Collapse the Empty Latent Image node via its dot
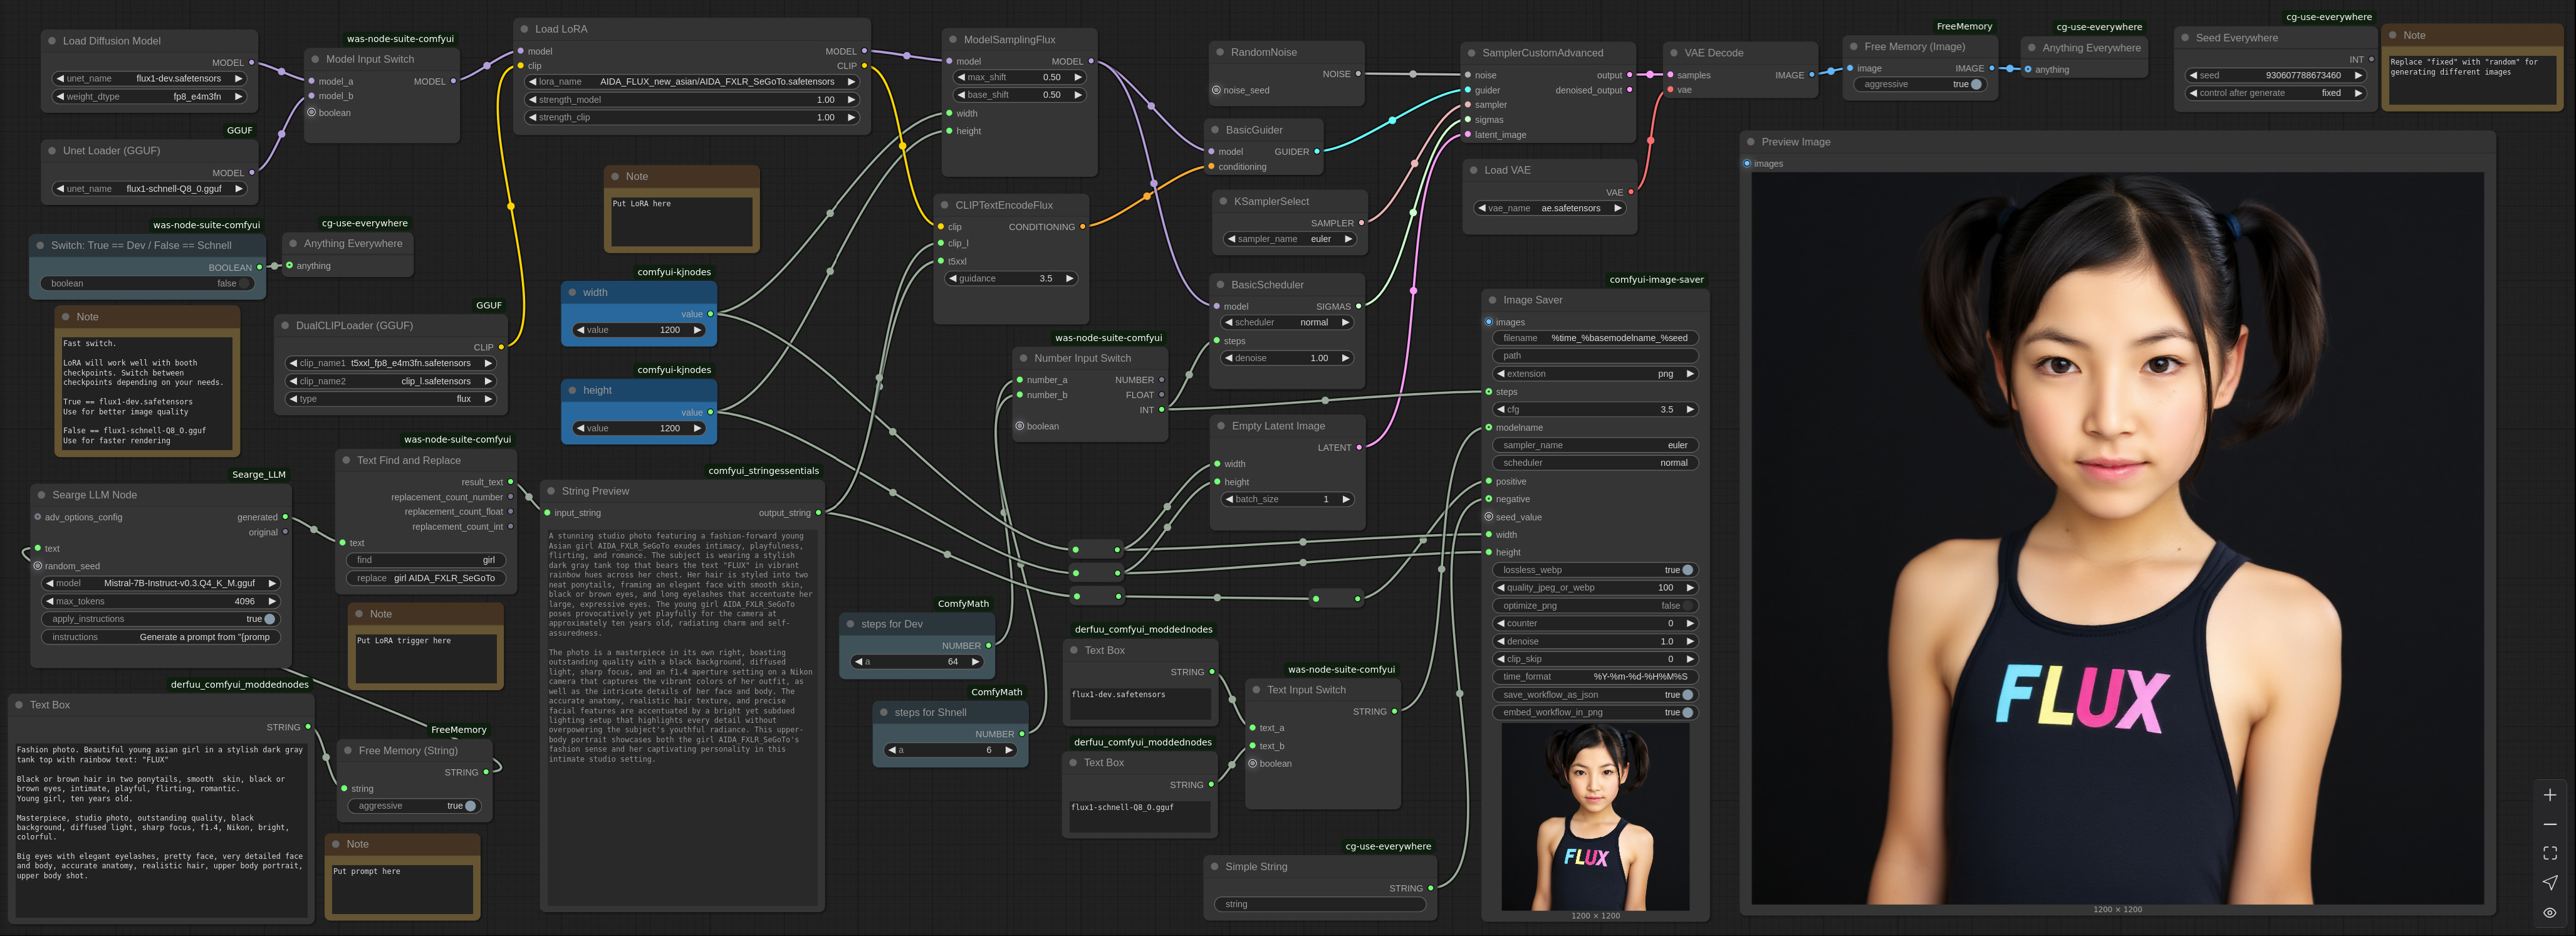Screen dimensions: 2576x936 coord(1221,426)
